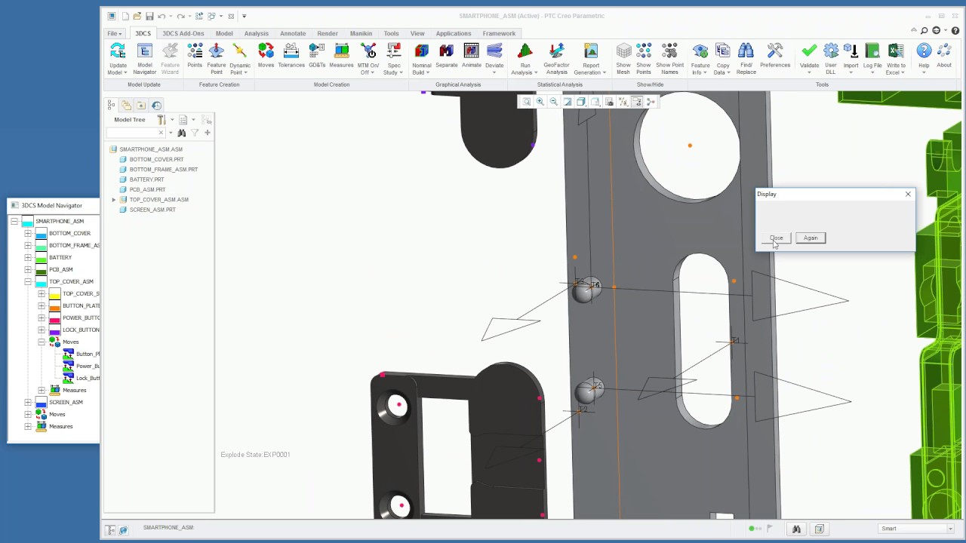Switch to the Render tab
966x543 pixels.
point(328,33)
